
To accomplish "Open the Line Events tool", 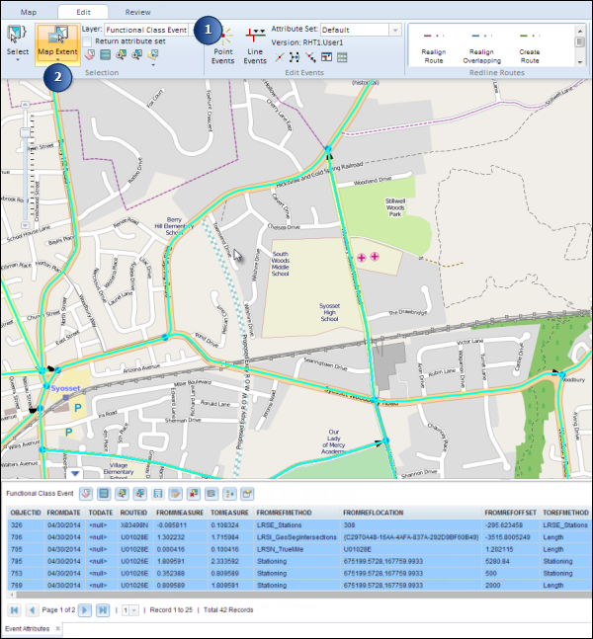I will coord(255,46).
